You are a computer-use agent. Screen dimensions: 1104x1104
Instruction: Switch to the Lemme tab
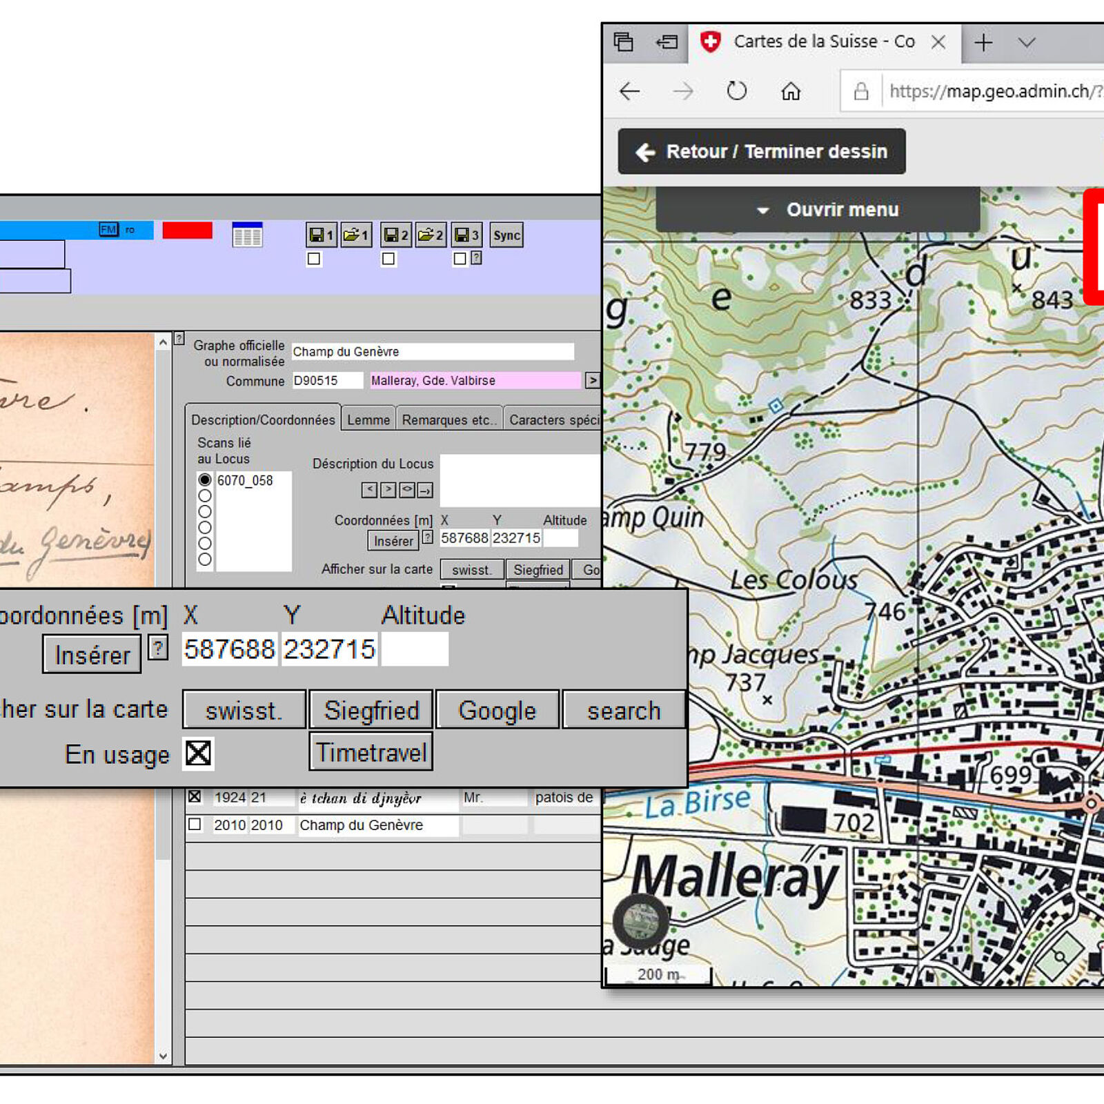pyautogui.click(x=368, y=420)
